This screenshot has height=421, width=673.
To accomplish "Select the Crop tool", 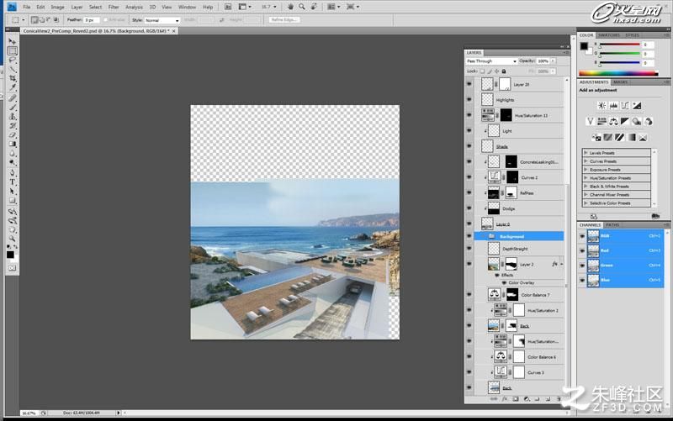I will click(13, 78).
